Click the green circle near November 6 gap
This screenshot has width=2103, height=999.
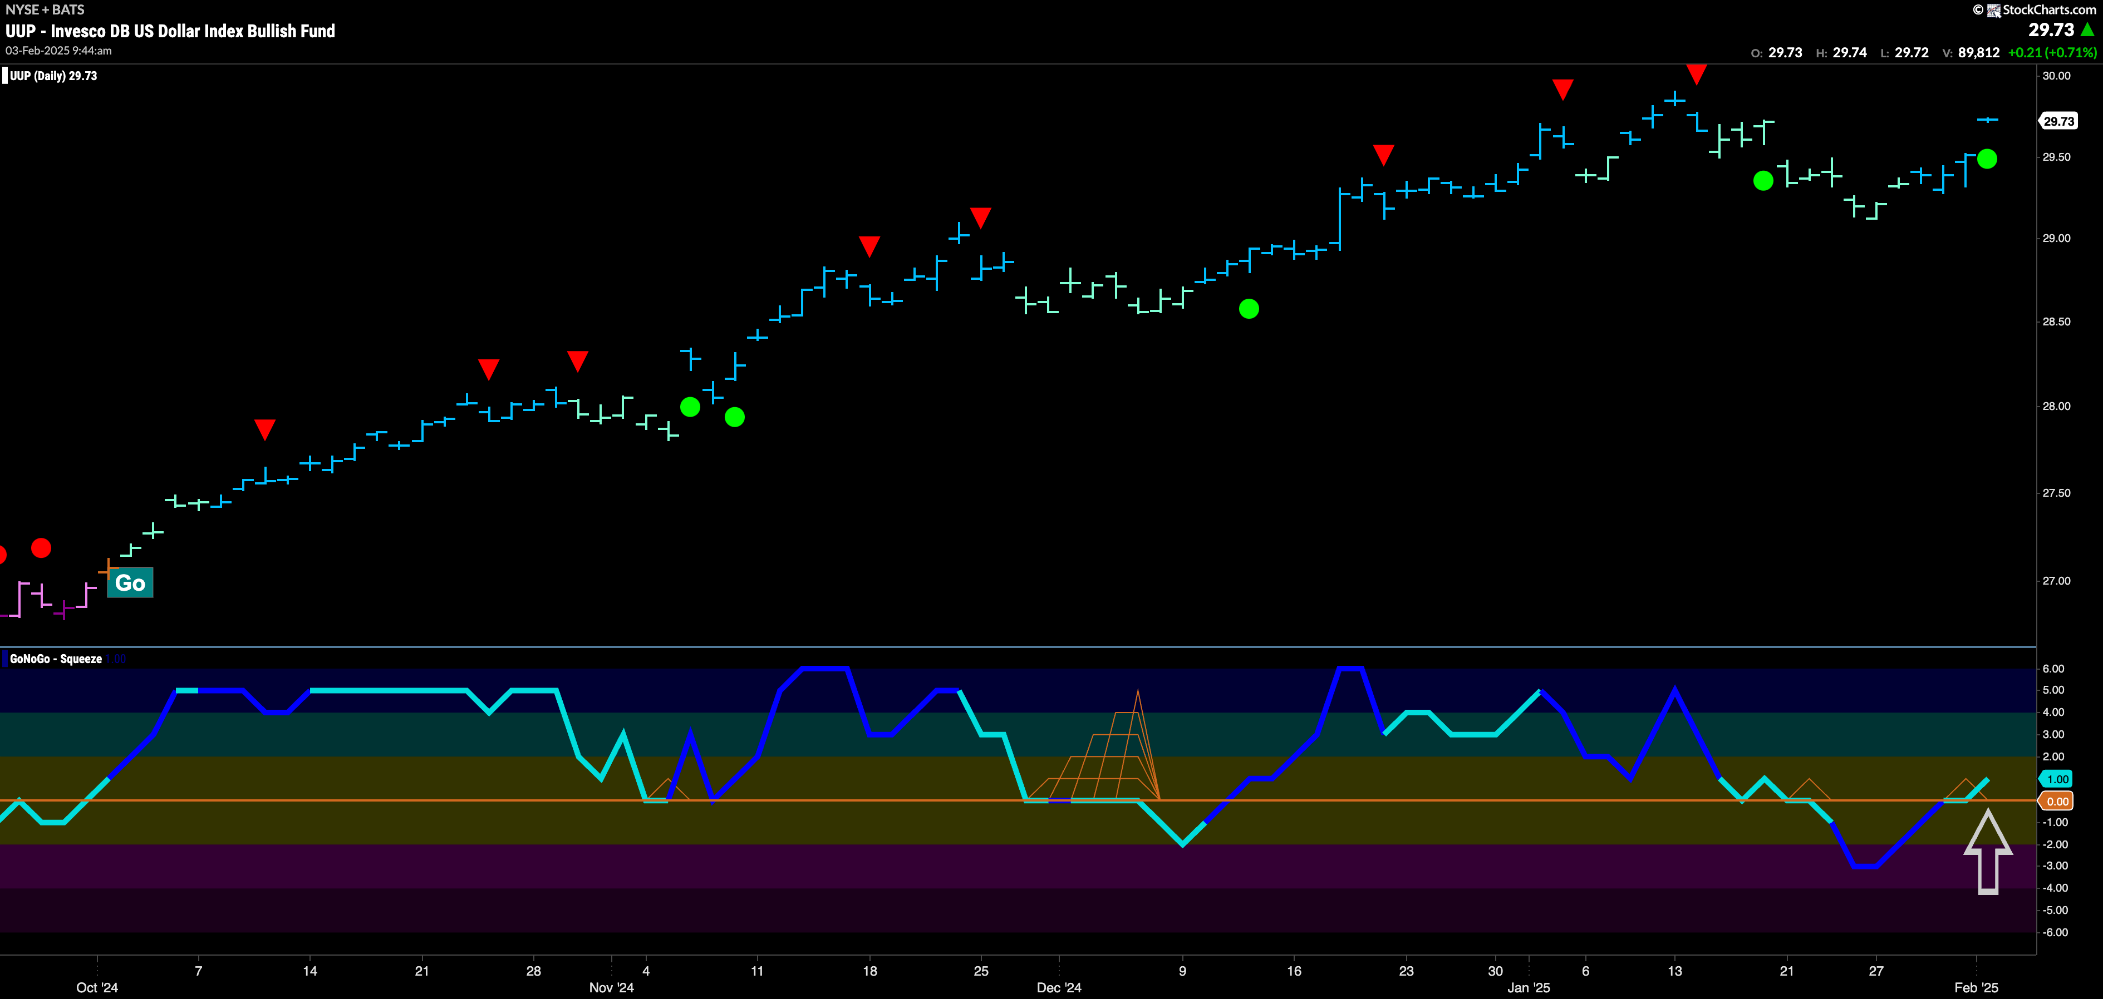[x=690, y=407]
